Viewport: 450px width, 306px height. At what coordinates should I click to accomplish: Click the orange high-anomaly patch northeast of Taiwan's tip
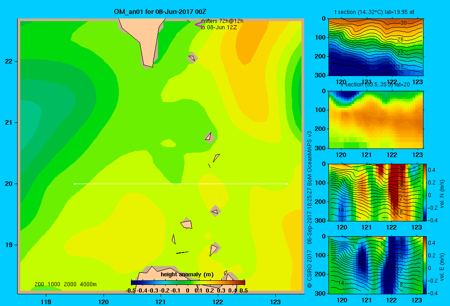[249, 43]
